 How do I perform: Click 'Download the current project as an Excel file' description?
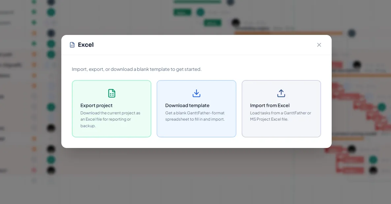click(110, 119)
